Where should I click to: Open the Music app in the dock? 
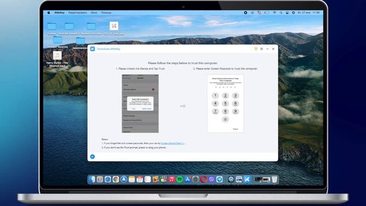point(172,179)
